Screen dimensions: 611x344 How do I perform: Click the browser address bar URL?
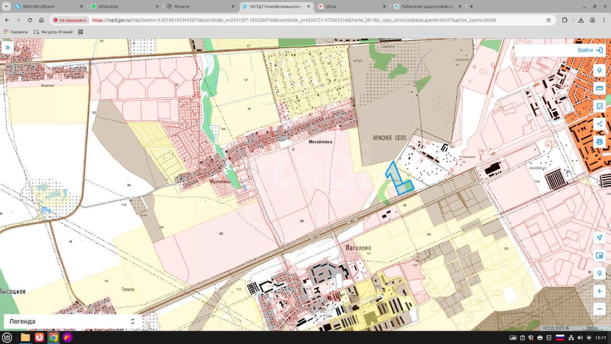(294, 20)
